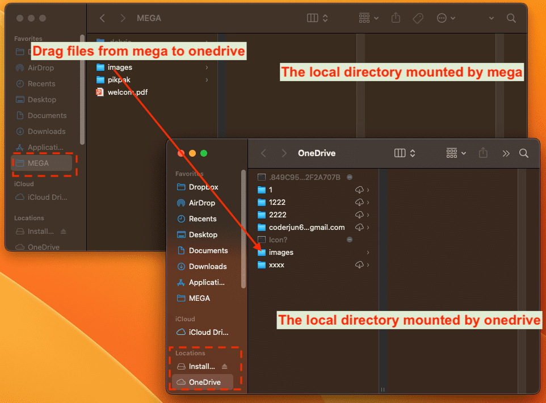
Task: Click the column resize handle in OneDrive window
Action: point(383,390)
